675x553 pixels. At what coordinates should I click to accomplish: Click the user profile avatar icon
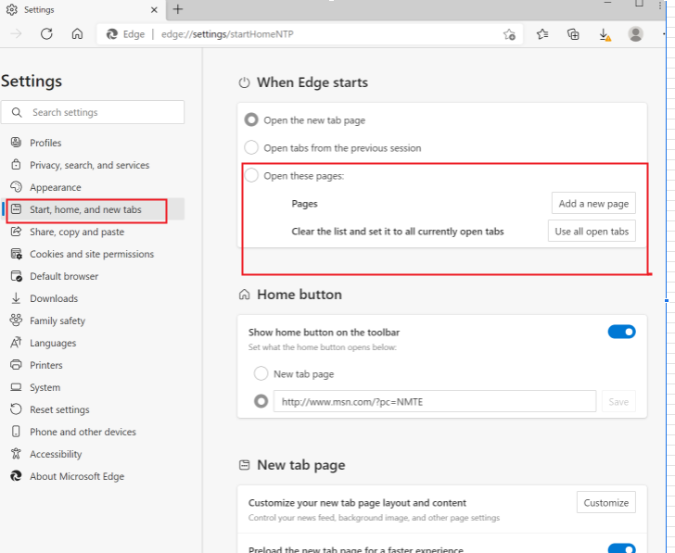click(635, 34)
